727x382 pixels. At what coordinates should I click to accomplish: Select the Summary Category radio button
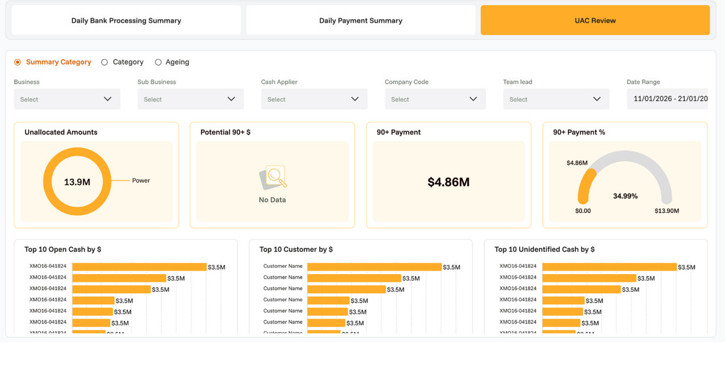(18, 62)
